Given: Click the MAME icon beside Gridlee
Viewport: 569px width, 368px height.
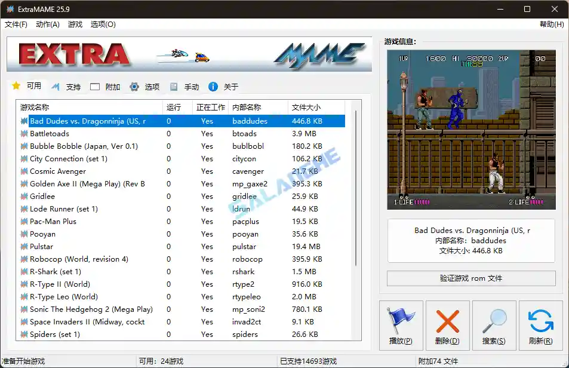Looking at the screenshot, I should click(24, 196).
